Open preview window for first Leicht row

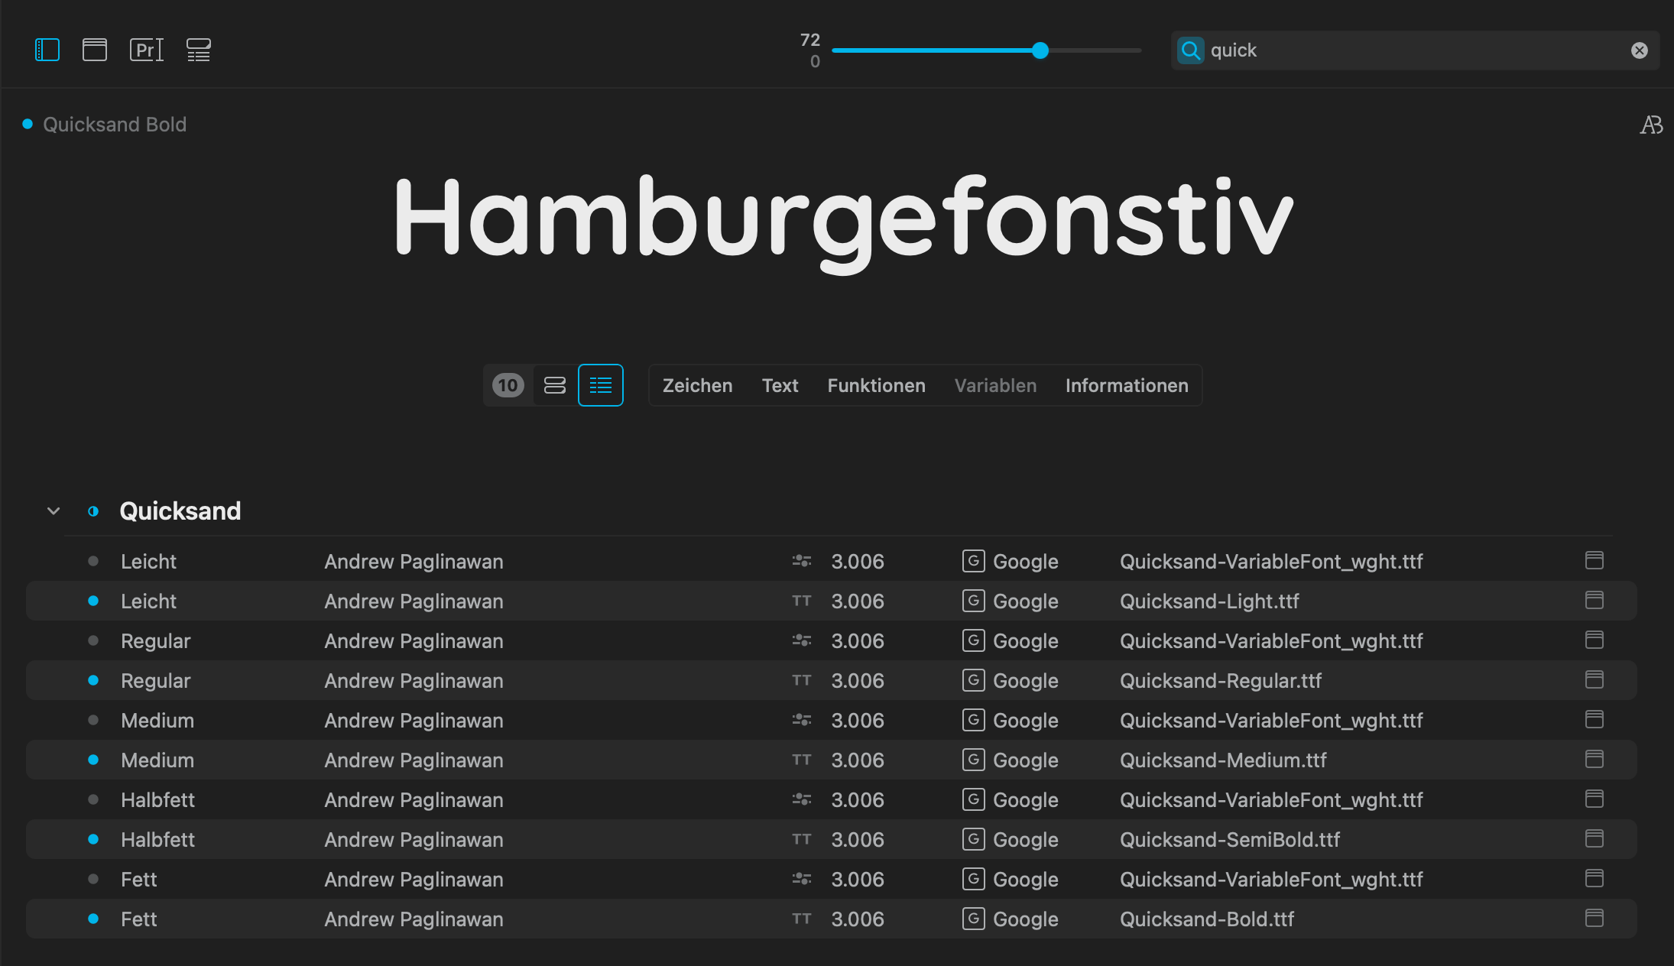tap(1595, 560)
